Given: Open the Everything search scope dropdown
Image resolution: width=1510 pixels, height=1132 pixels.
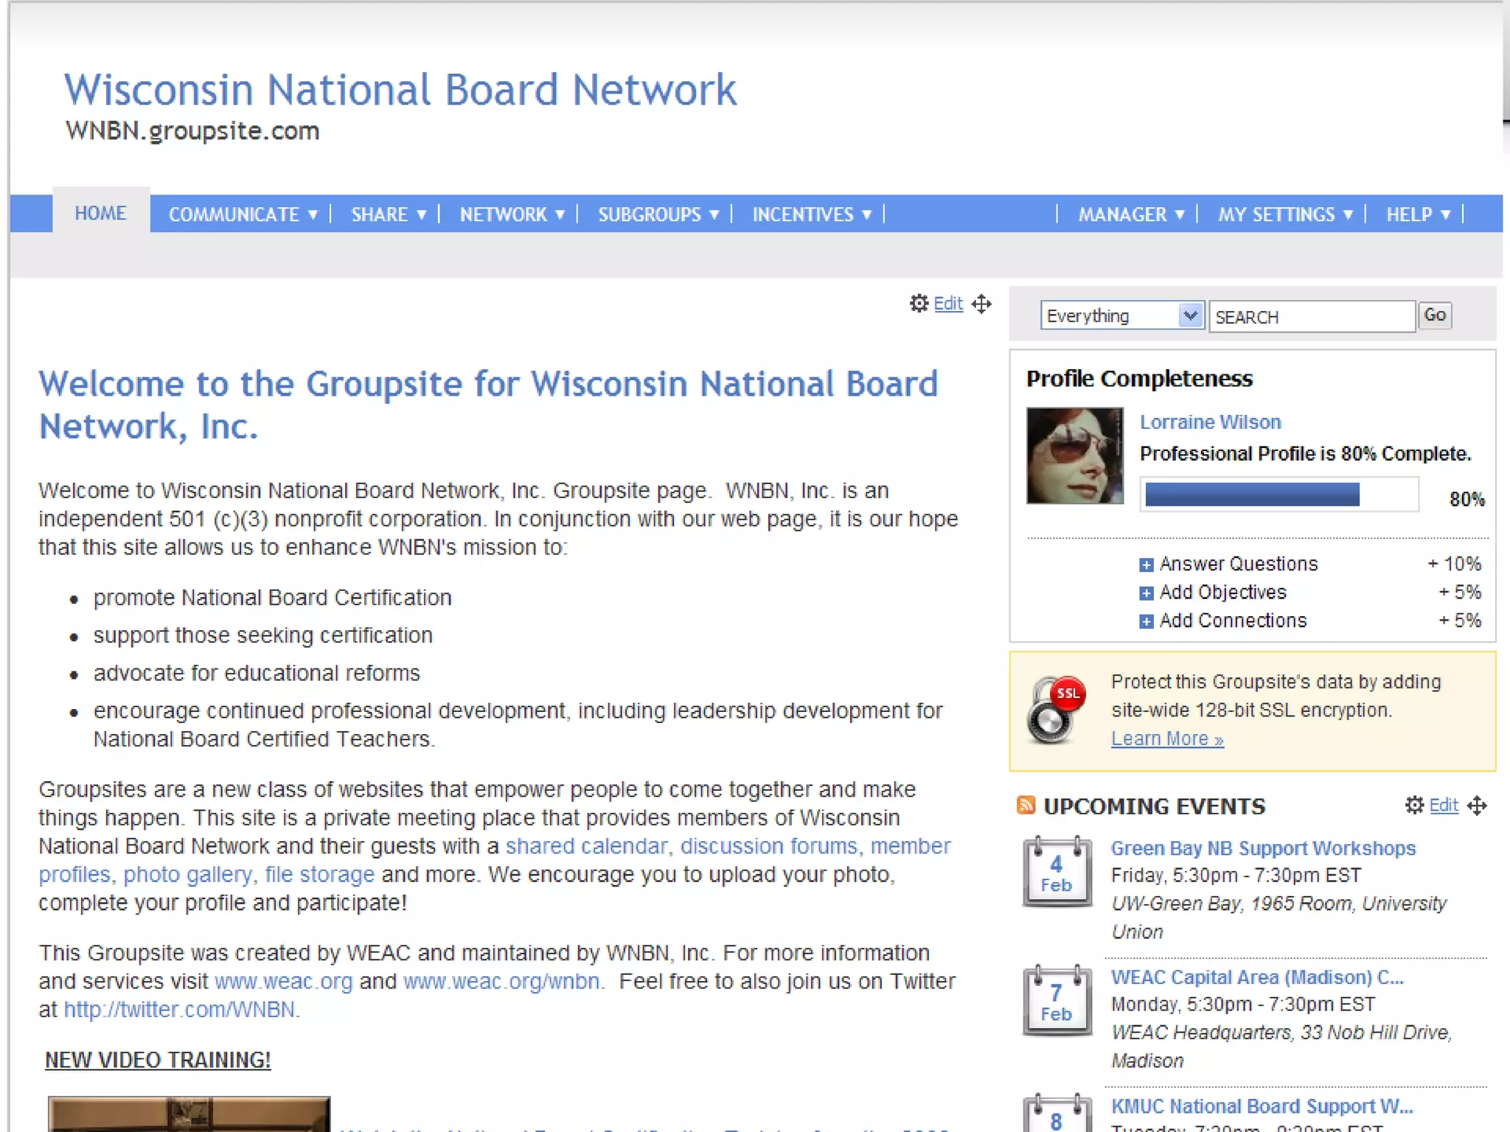Looking at the screenshot, I should [1122, 315].
